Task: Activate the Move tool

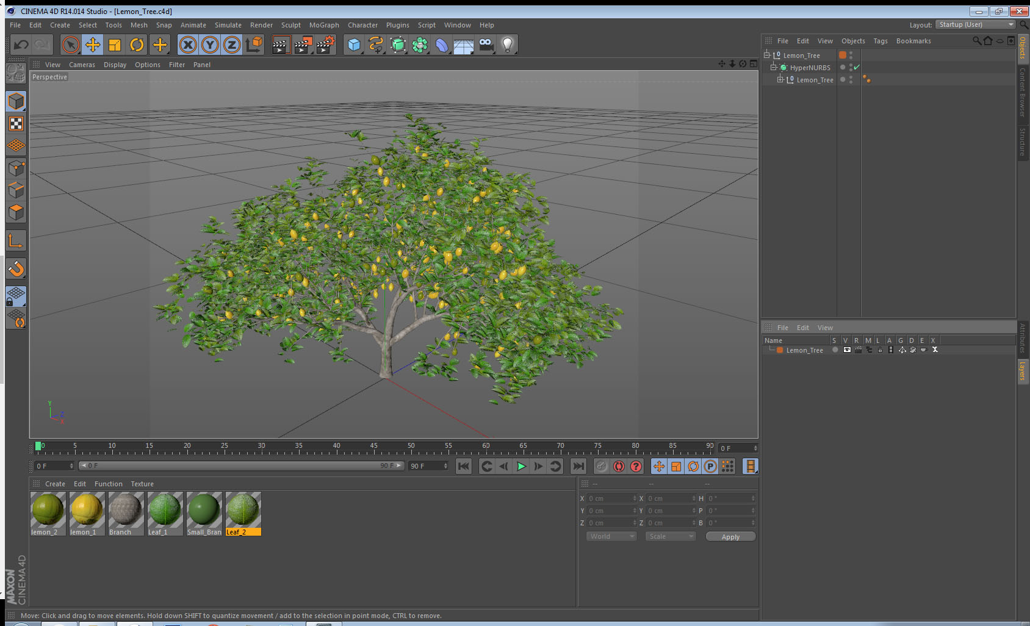Action: coord(93,45)
